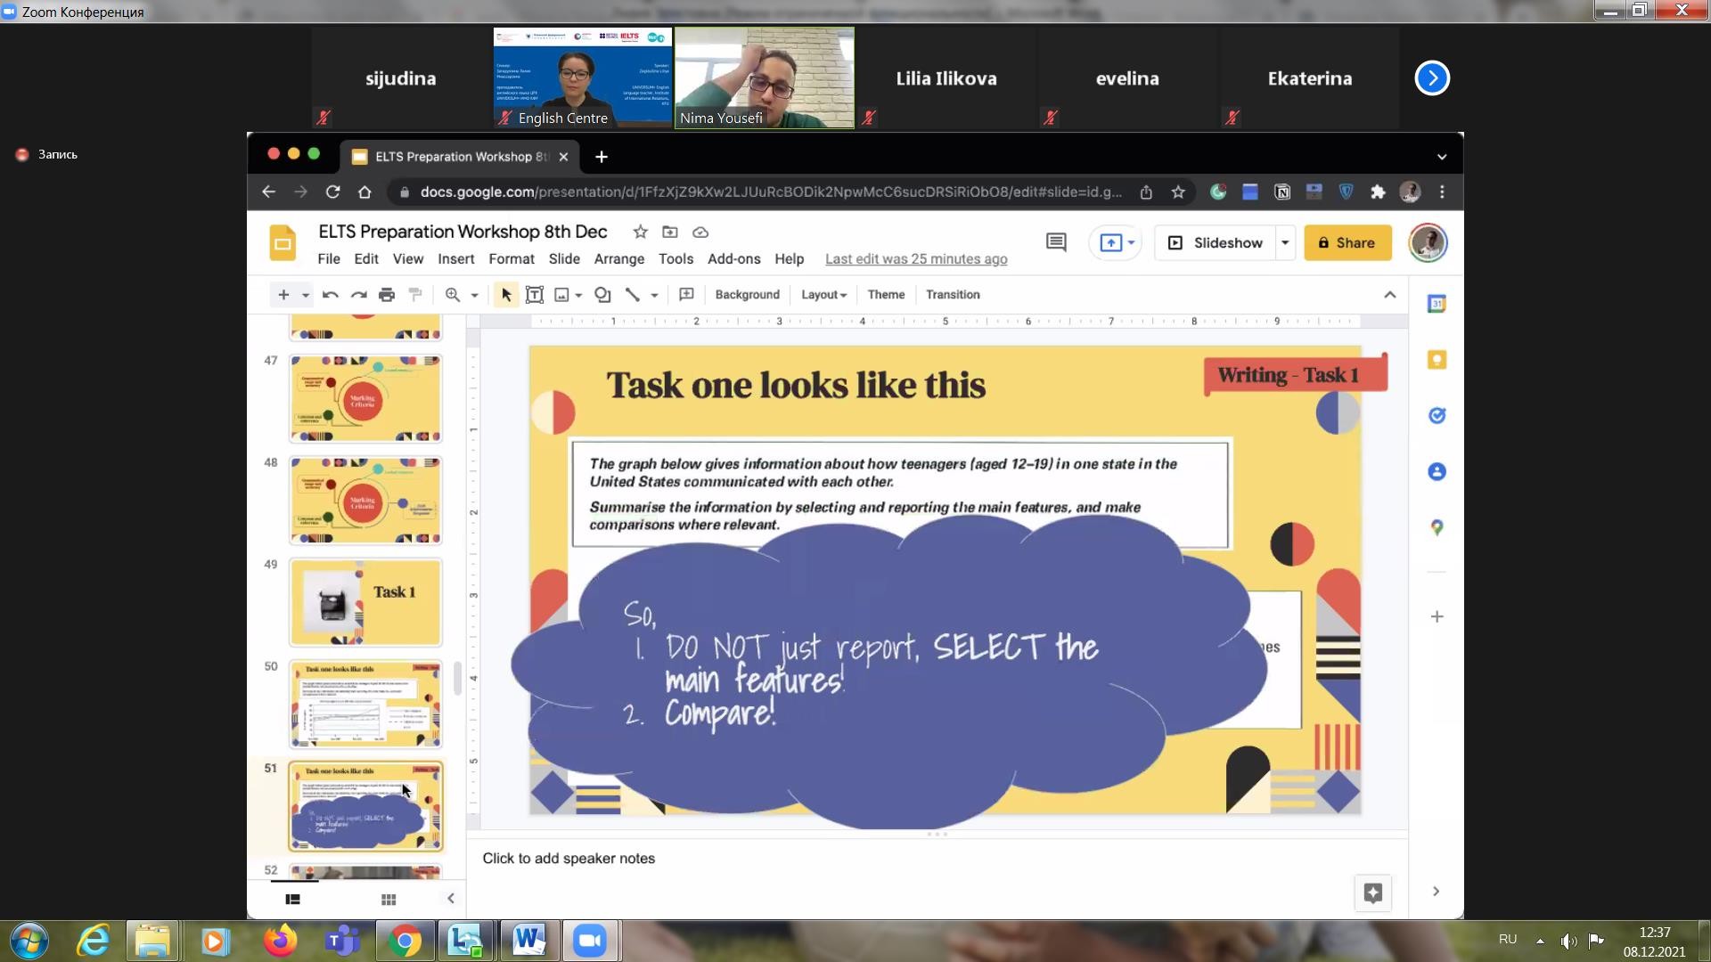Open last edit history link
Screen dimensions: 1711x962
[915, 259]
